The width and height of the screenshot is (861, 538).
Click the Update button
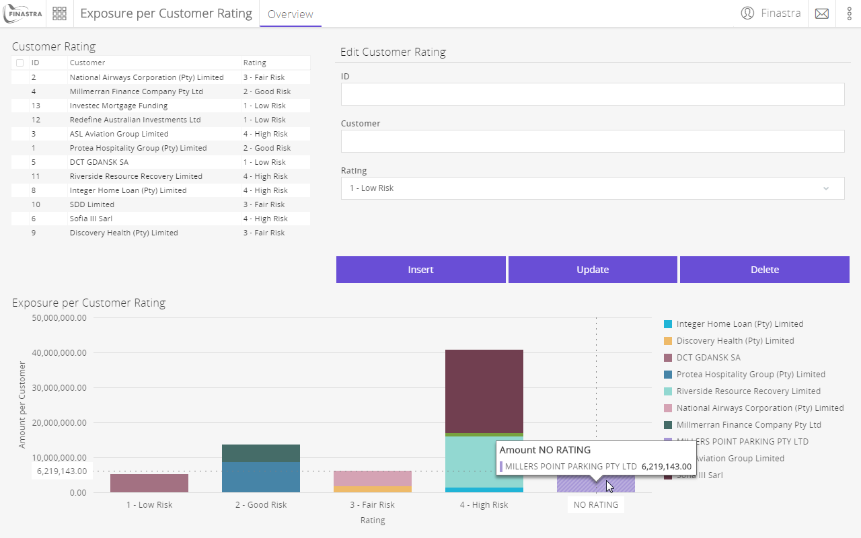[593, 270]
